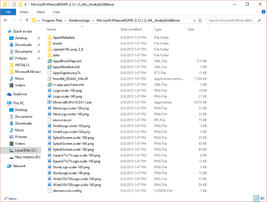The width and height of the screenshot is (267, 202).
Task: Select resources.pri file icon
Action: pyautogui.click(x=49, y=120)
